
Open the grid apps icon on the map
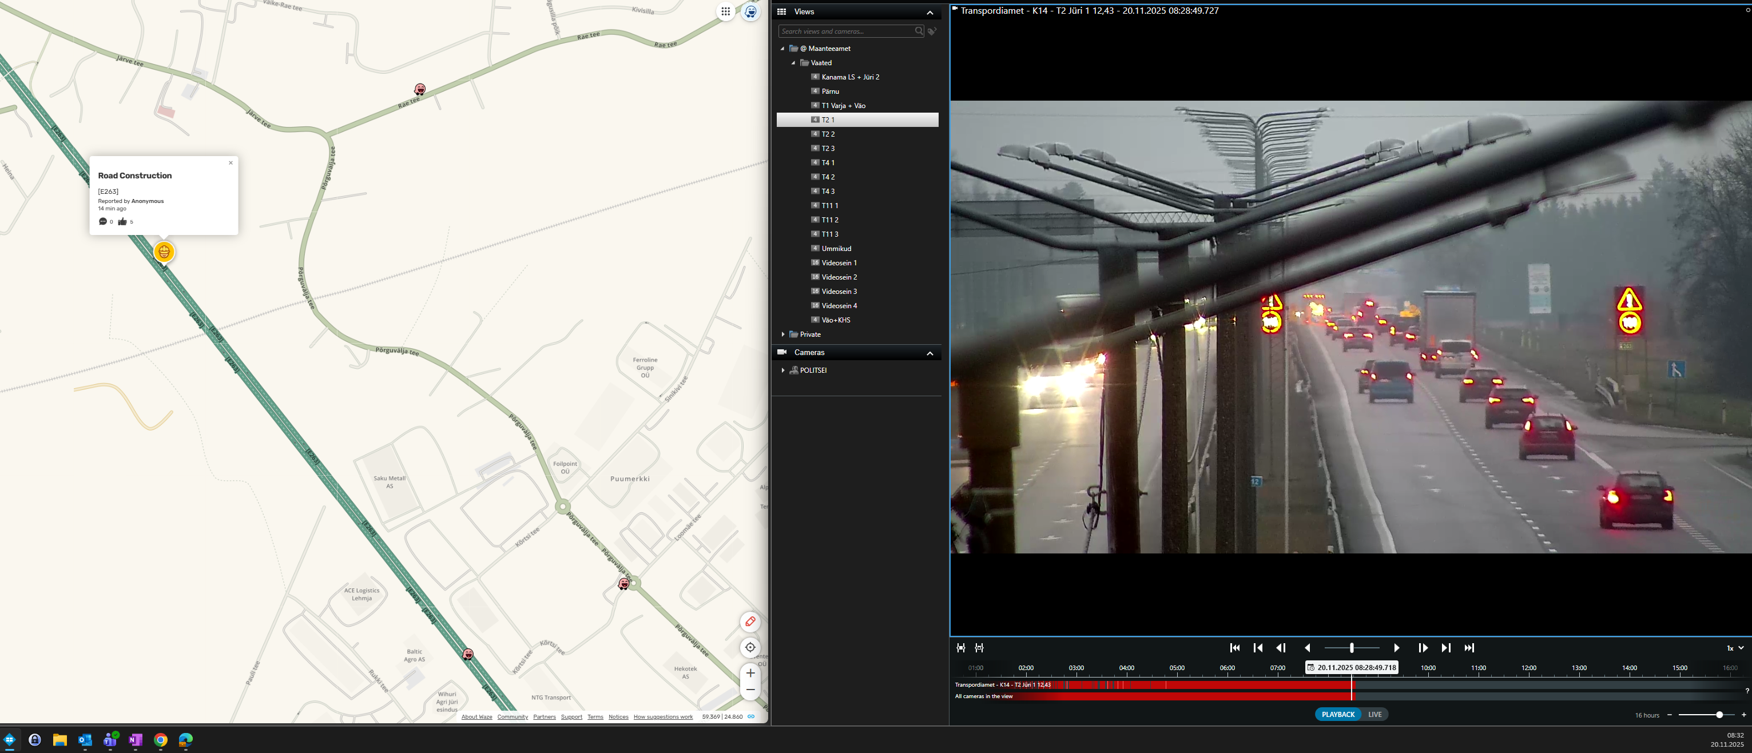(x=726, y=11)
